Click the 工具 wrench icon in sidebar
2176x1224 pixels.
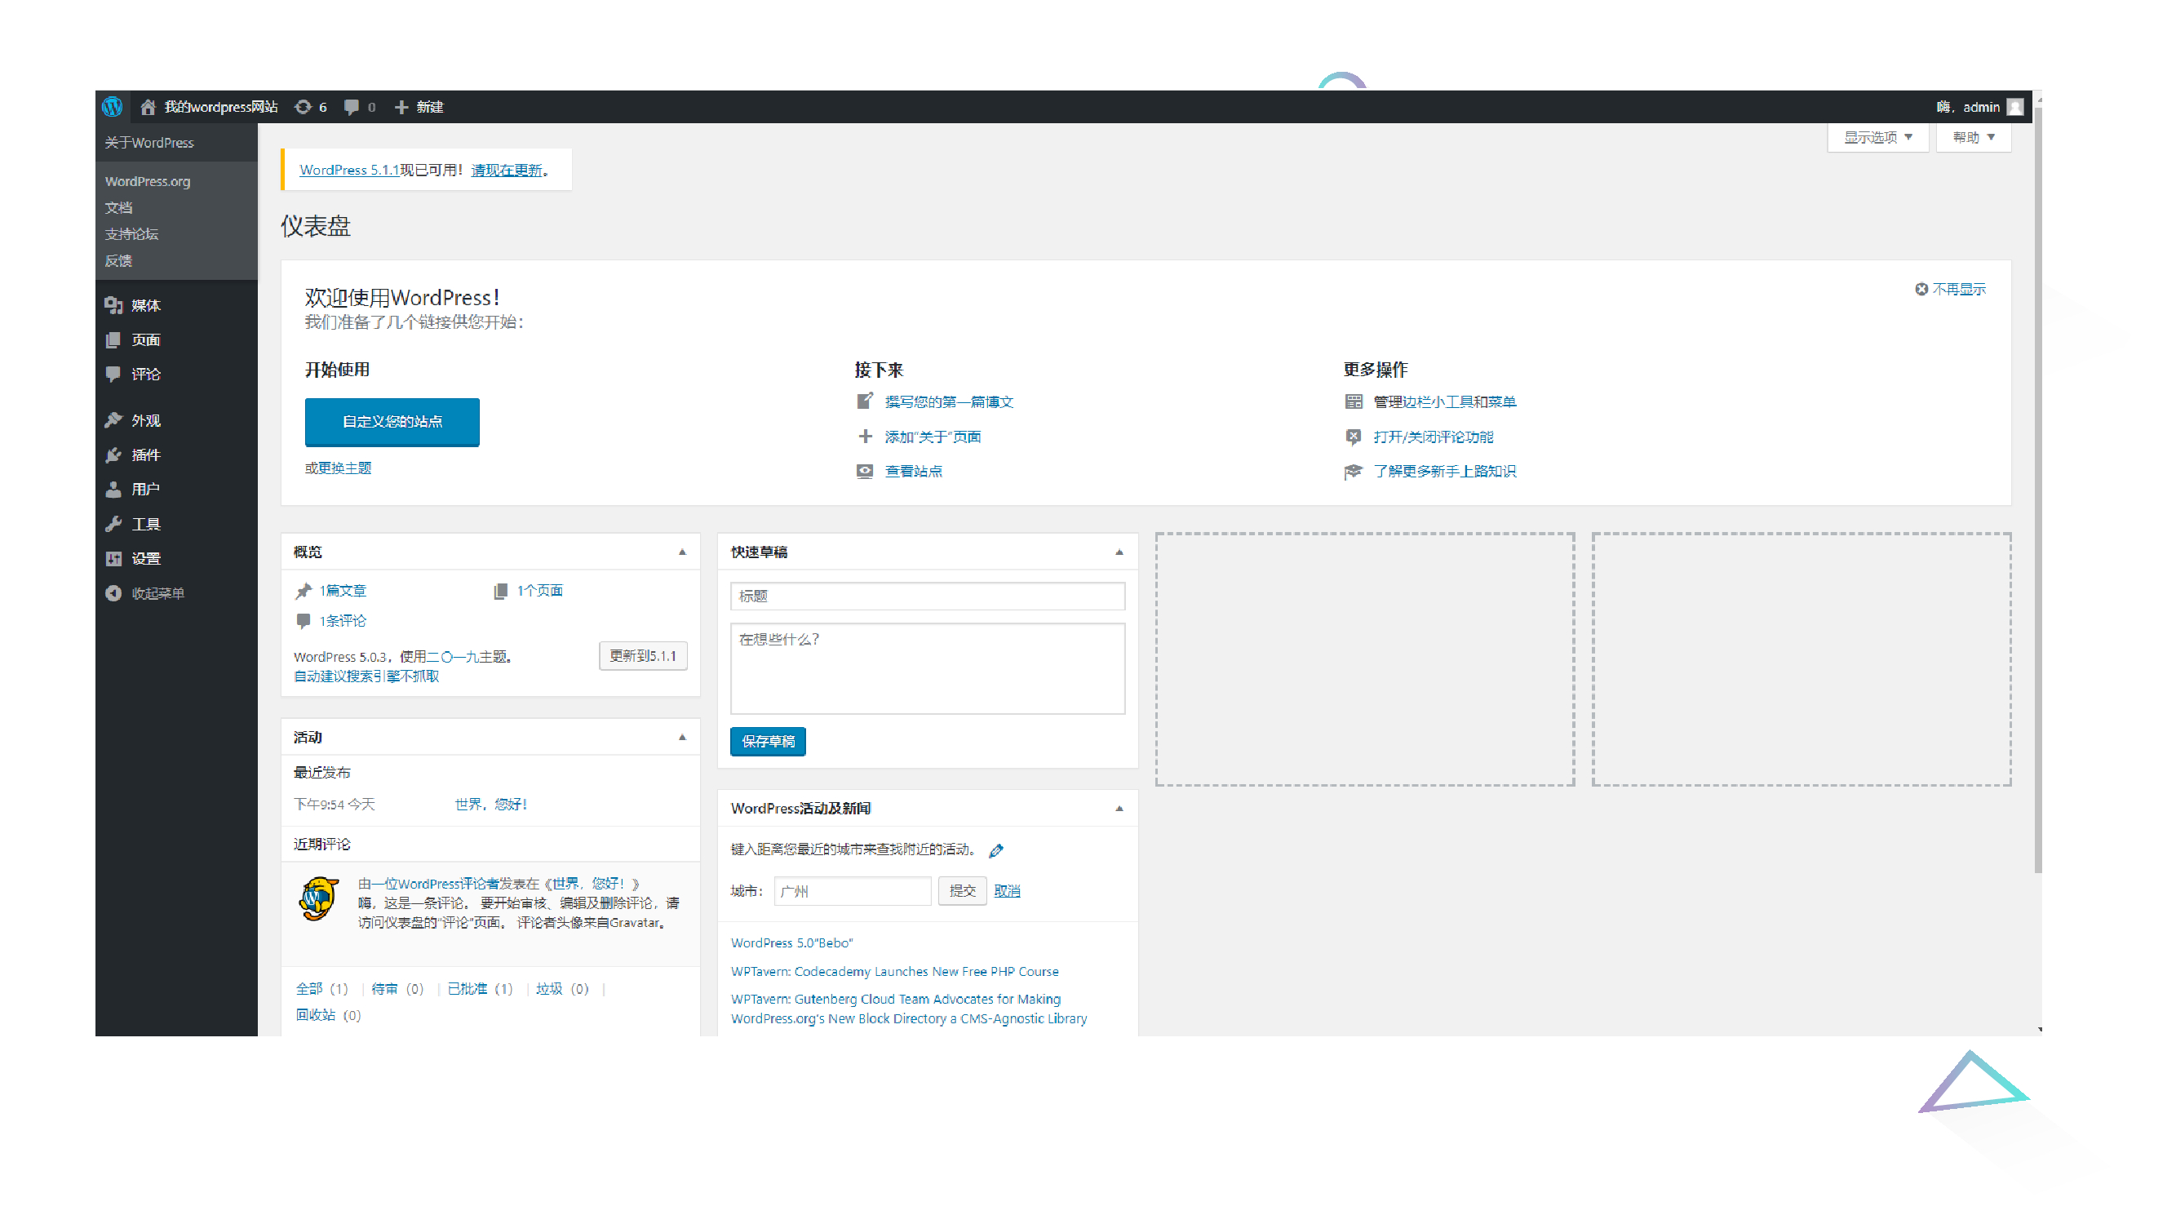pyautogui.click(x=114, y=524)
